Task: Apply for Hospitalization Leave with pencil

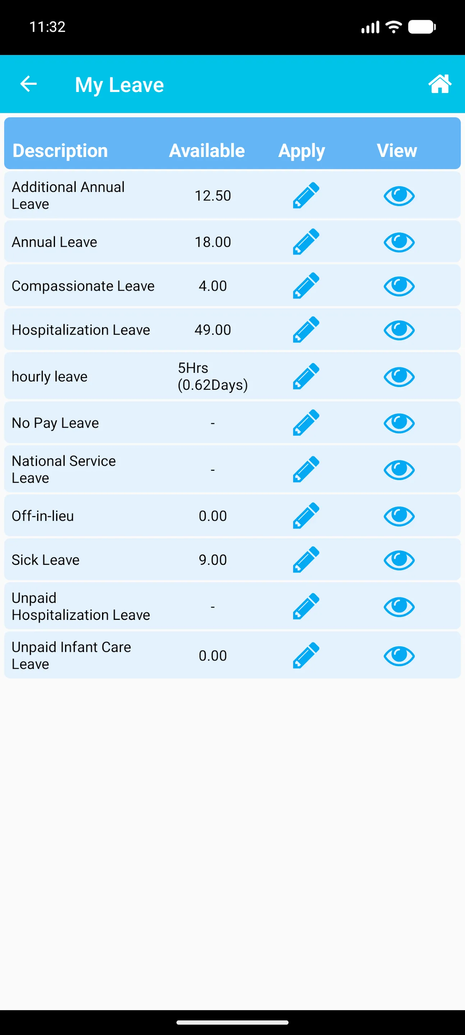Action: (x=306, y=330)
